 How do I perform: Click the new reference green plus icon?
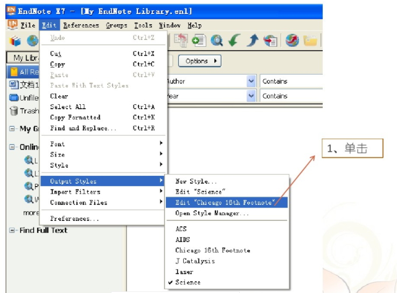[x=199, y=40]
